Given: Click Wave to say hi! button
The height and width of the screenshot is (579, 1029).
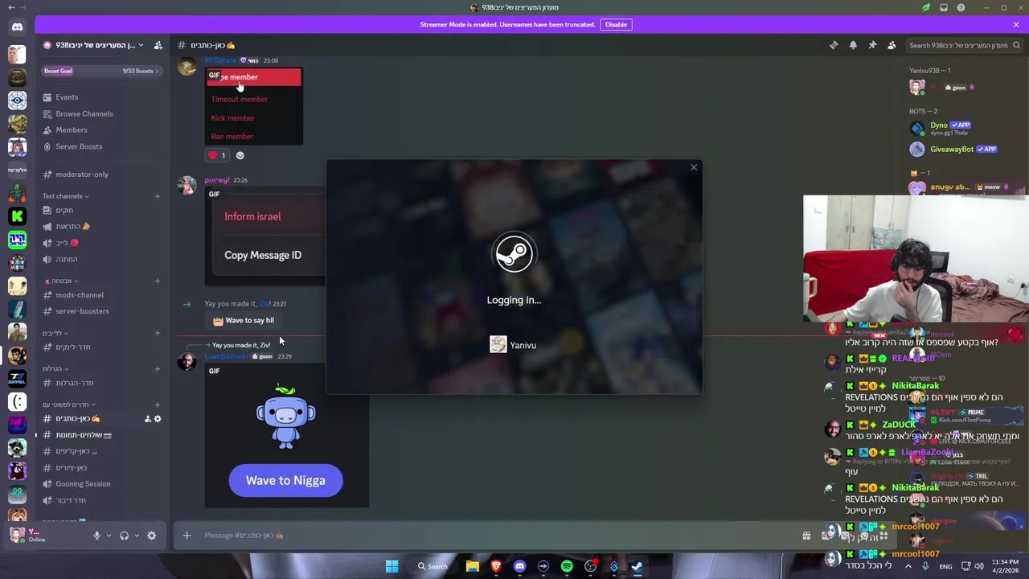Looking at the screenshot, I should pyautogui.click(x=244, y=320).
